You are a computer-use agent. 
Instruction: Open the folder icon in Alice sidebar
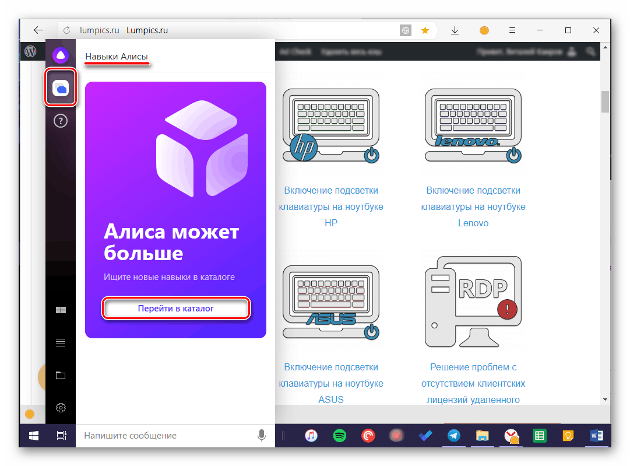(x=61, y=375)
